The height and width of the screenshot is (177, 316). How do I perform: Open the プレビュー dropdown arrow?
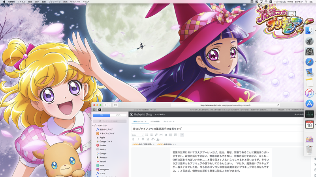pyautogui.click(x=173, y=122)
